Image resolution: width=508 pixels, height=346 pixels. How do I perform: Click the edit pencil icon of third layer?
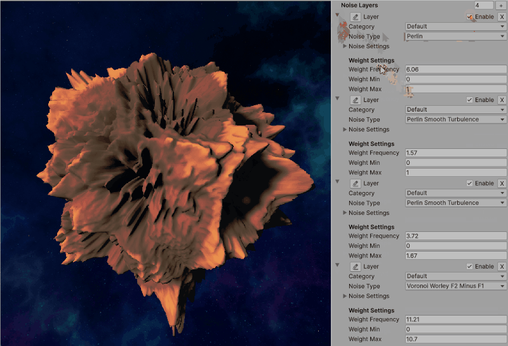pos(356,183)
